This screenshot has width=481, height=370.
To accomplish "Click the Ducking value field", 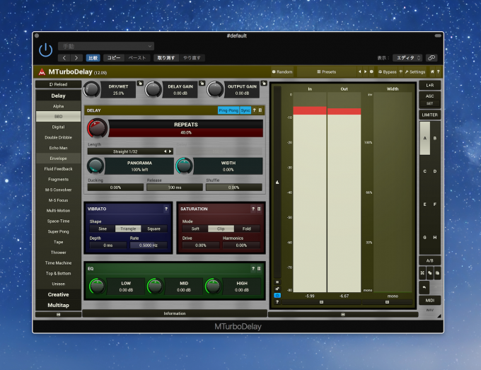I will (x=115, y=187).
